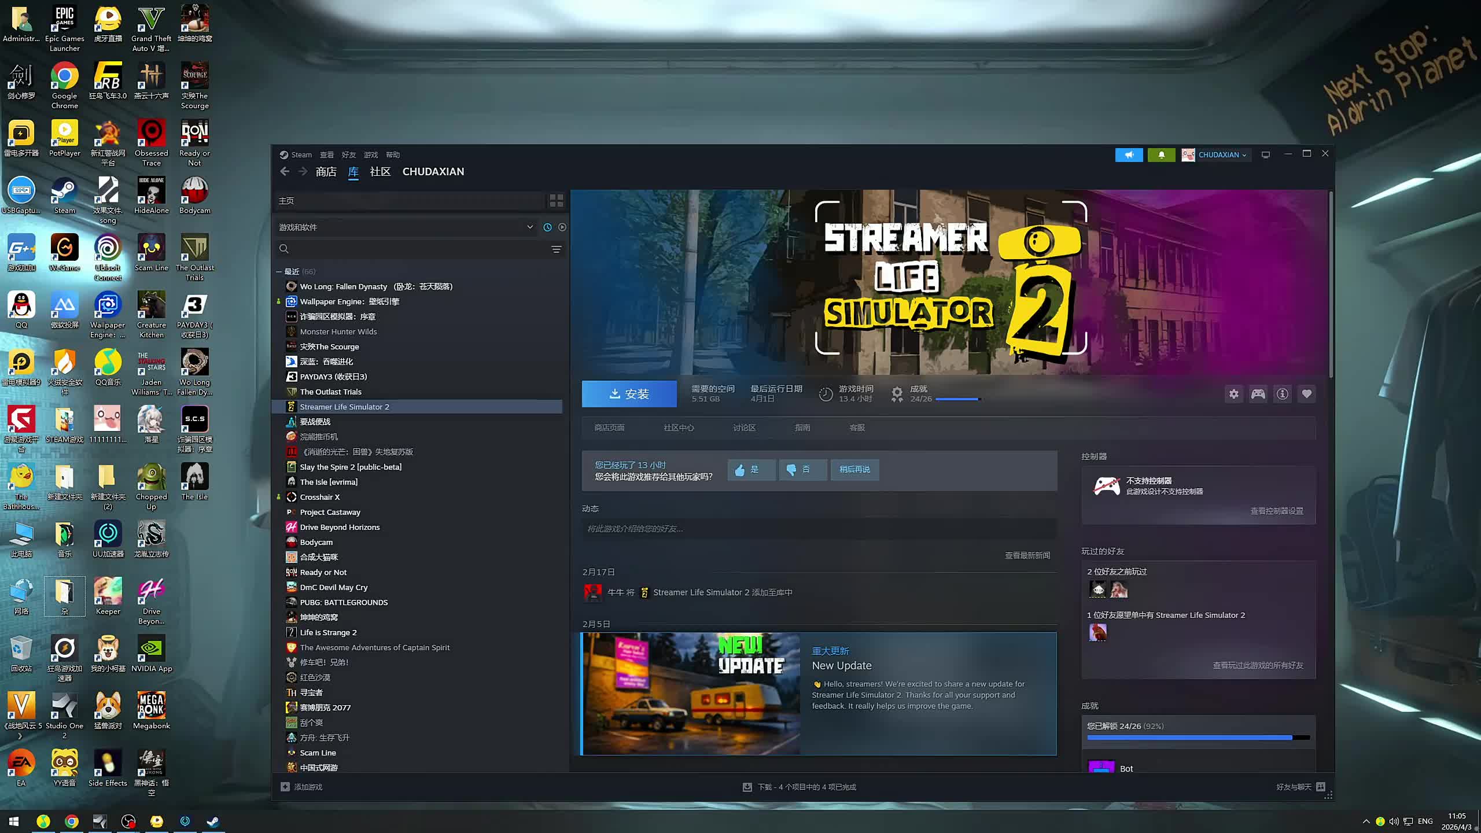
Task: Open the 好友 menu
Action: (x=348, y=155)
